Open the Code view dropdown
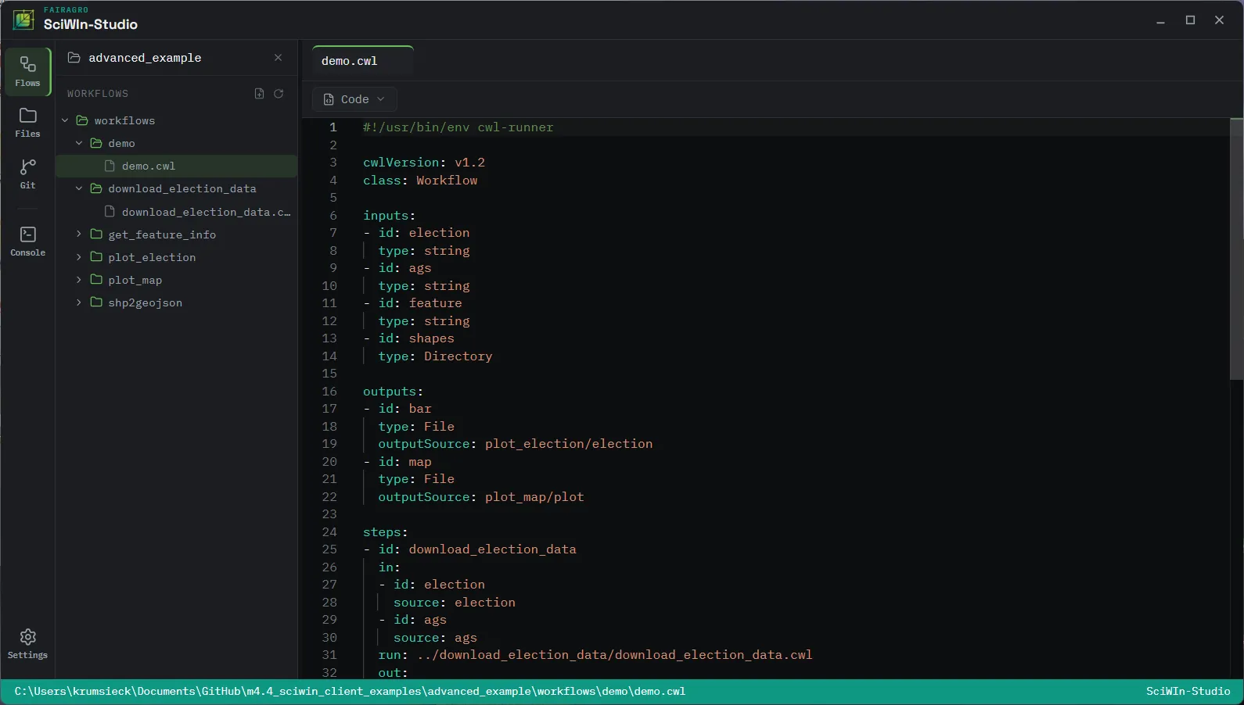Screen dimensions: 1244x705 [354, 99]
